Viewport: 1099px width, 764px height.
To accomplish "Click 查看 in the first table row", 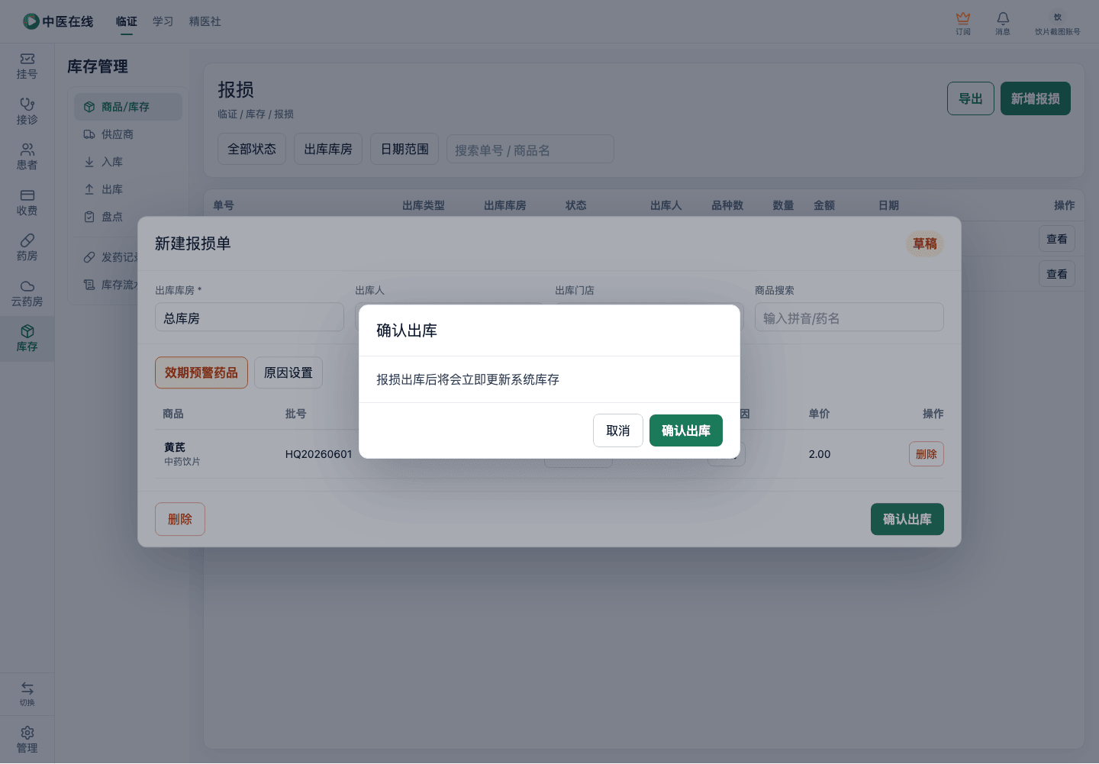I will pos(1057,239).
